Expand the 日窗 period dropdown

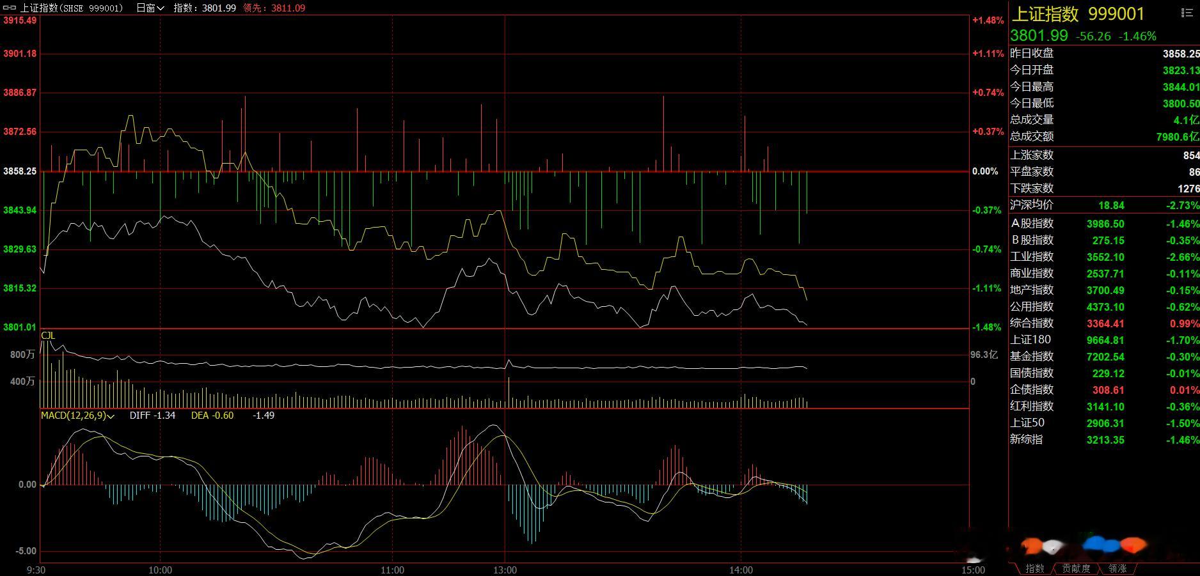coord(150,8)
